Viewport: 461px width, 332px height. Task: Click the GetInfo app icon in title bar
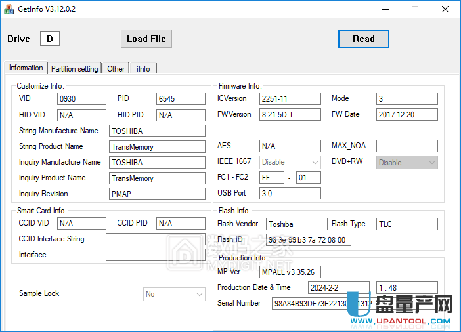point(9,9)
